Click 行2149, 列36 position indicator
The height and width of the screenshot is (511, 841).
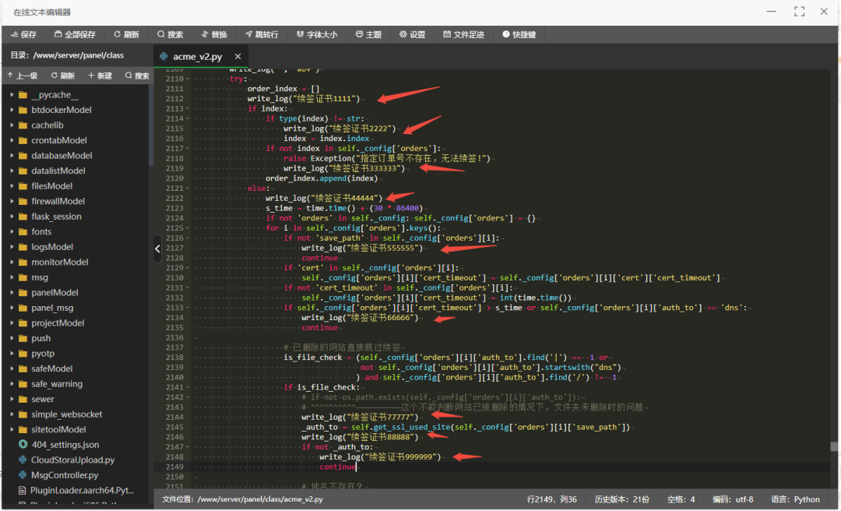click(x=551, y=499)
